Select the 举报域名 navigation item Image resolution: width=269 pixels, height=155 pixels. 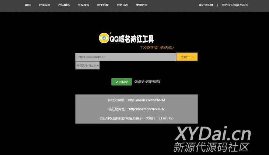click(x=83, y=5)
